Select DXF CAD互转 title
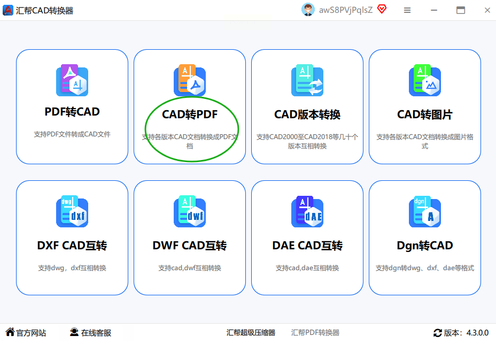496x344 pixels. click(x=72, y=246)
